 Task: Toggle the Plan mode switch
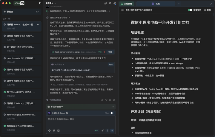click(112, 113)
